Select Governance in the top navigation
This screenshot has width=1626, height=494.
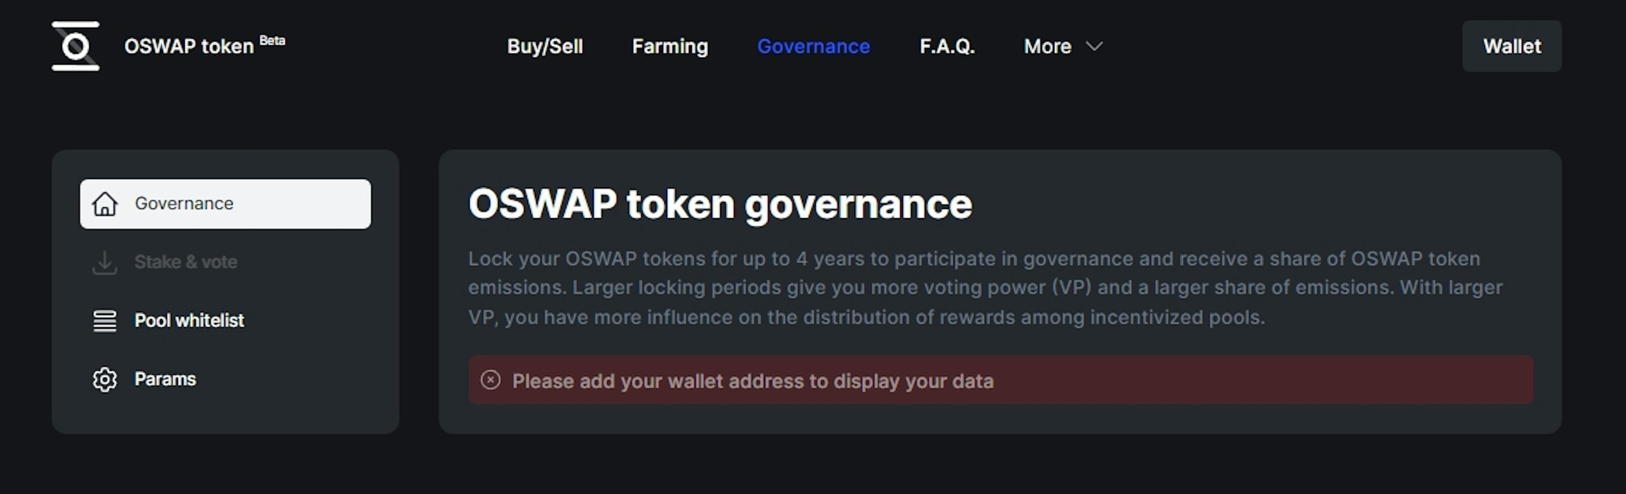click(x=813, y=46)
